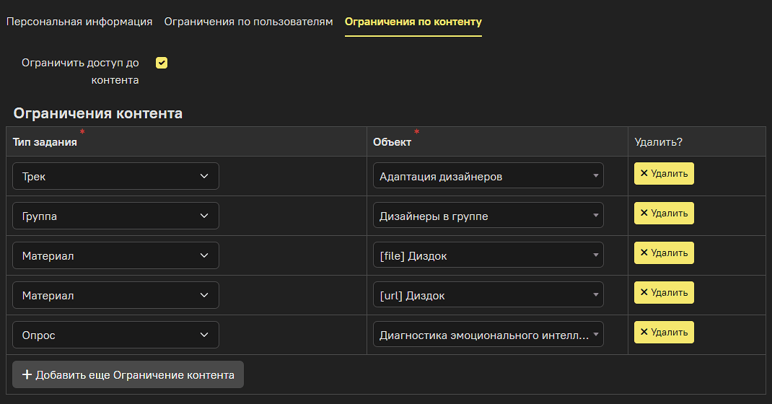The image size is (772, 404).
Task: Switch to the 'Персональная информация' tab
Action: [79, 22]
